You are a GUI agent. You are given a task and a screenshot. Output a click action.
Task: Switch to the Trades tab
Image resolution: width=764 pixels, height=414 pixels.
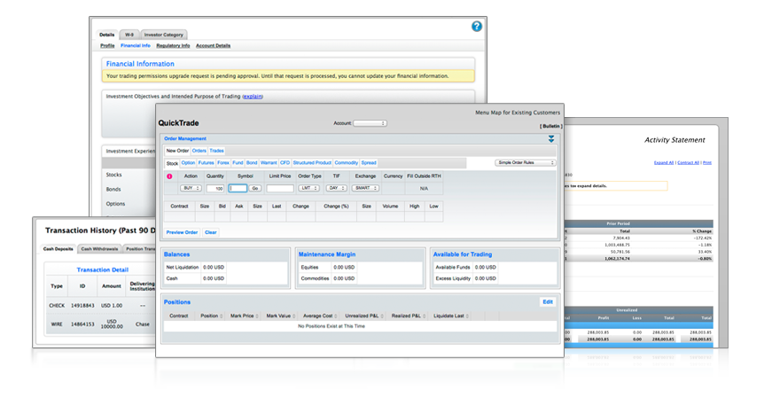point(217,151)
